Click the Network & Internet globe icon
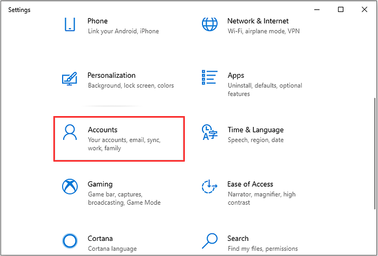The height and width of the screenshot is (256, 378). [210, 24]
